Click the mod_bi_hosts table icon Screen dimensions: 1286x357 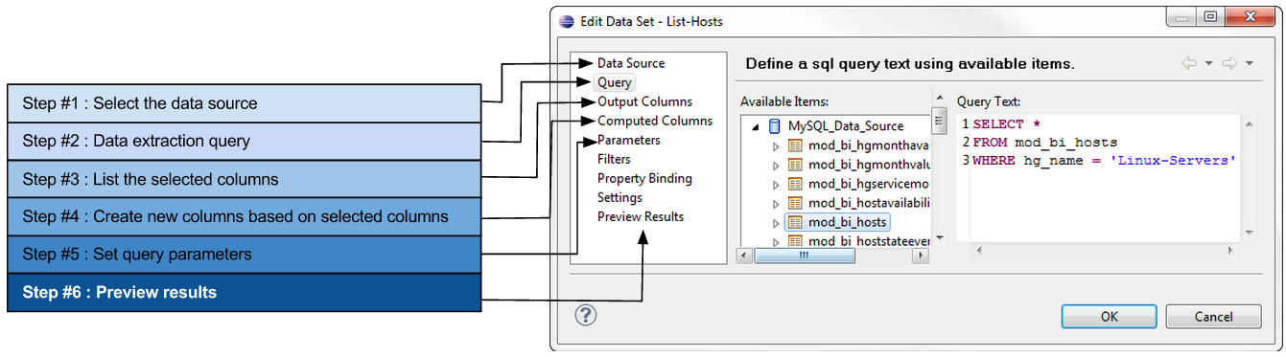(794, 222)
